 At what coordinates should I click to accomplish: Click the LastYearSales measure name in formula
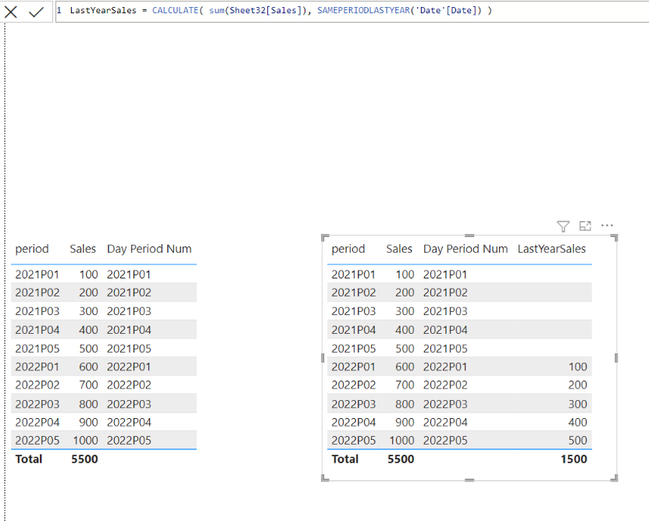tap(103, 10)
